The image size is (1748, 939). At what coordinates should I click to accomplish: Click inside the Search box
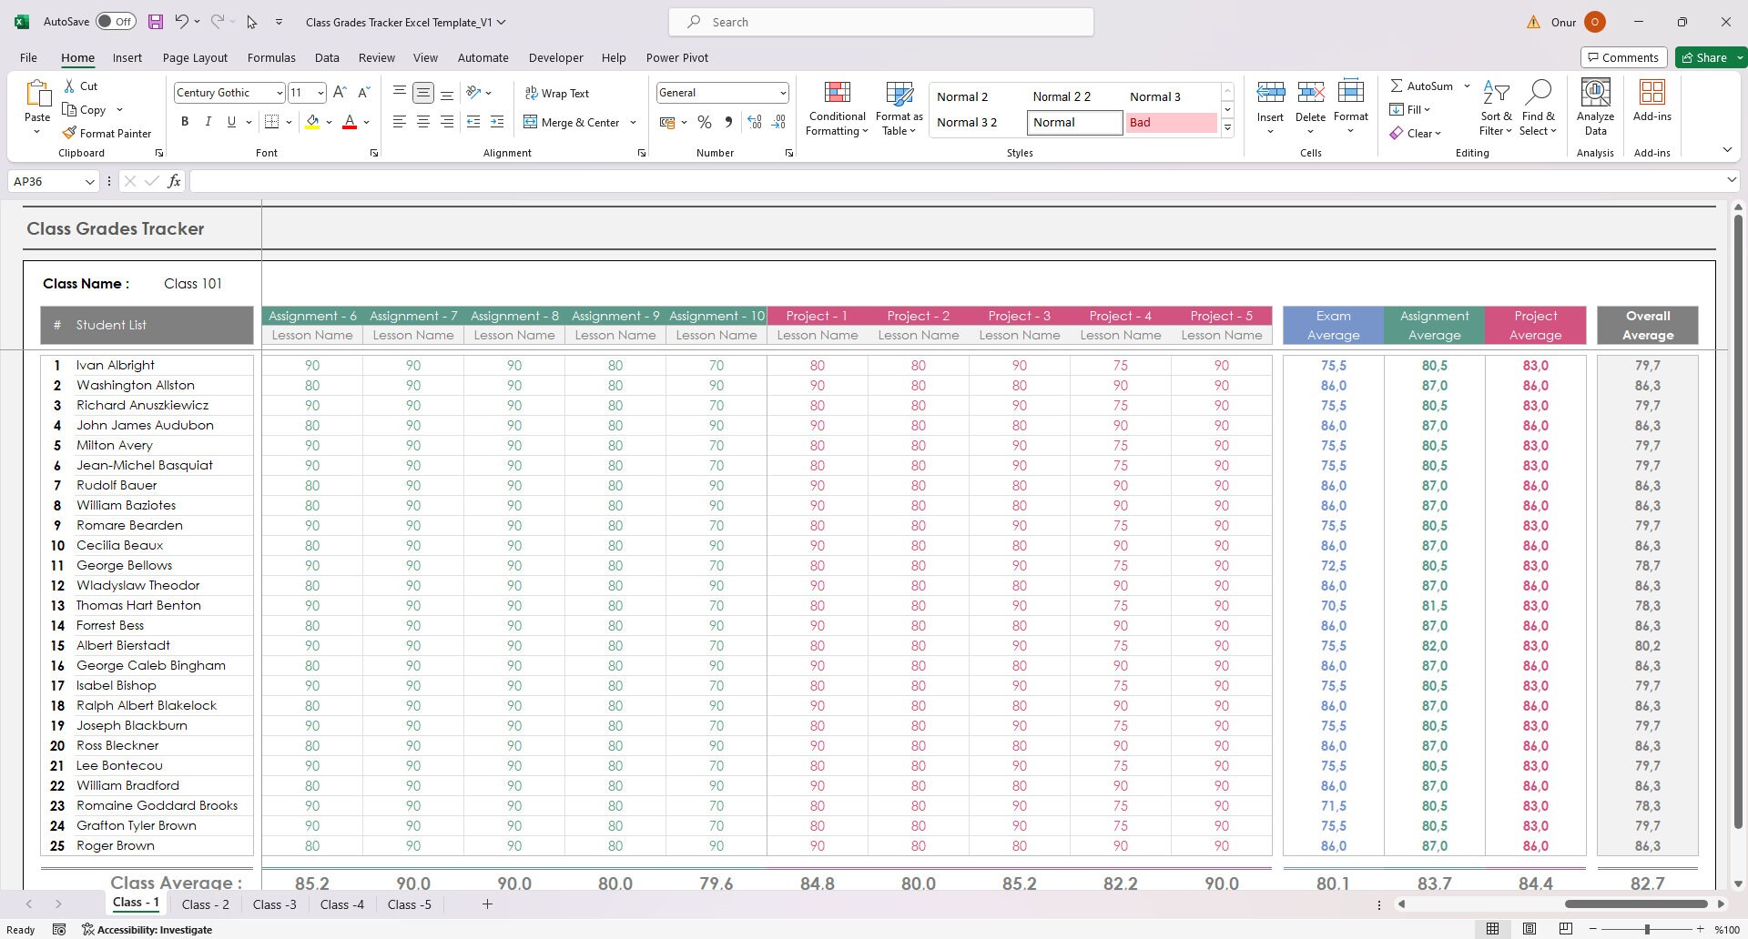coord(879,21)
